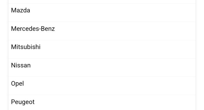Choose the Mercedes-Benz list entry

coord(102,31)
